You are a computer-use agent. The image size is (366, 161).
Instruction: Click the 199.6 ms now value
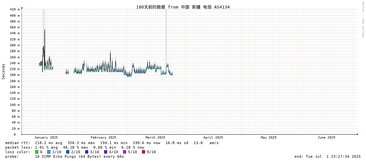(x=147, y=143)
